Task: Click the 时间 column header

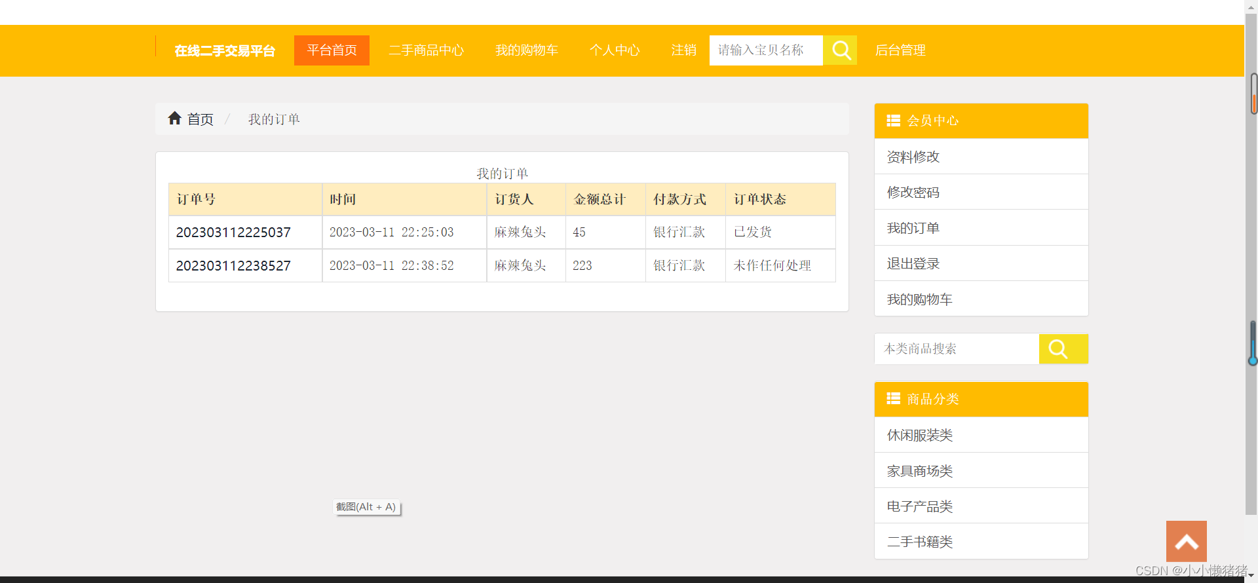Action: pyautogui.click(x=404, y=199)
